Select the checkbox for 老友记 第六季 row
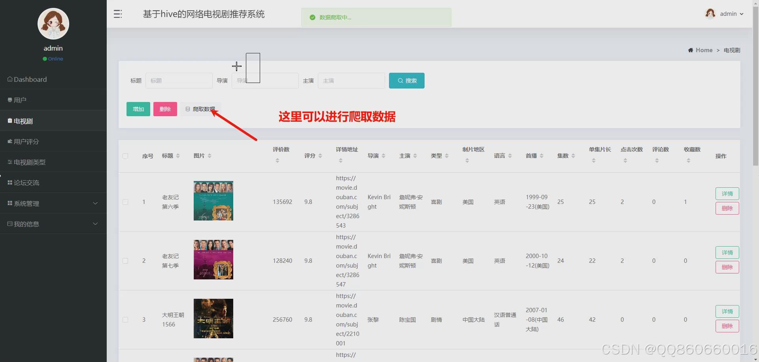This screenshot has width=759, height=362. [125, 202]
